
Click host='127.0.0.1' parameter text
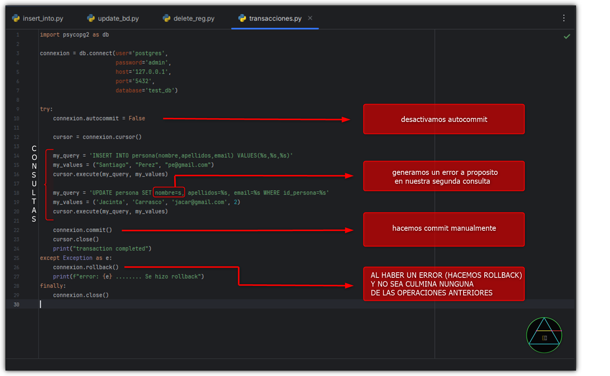[143, 72]
